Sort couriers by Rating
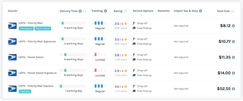This screenshot has height=101, width=243. 126,11
